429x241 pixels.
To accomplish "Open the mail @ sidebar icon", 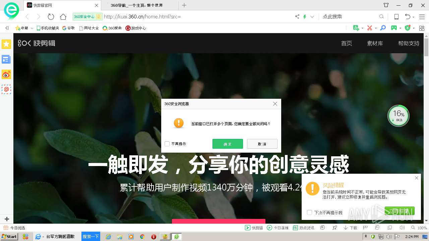I will coord(6,89).
